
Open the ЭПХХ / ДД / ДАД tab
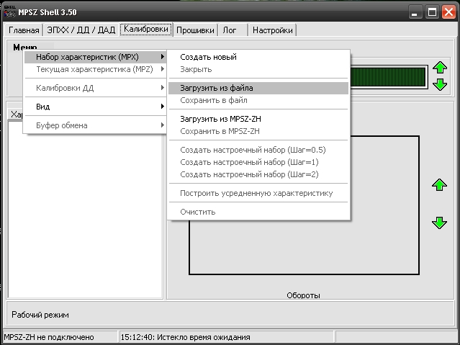pyautogui.click(x=81, y=30)
